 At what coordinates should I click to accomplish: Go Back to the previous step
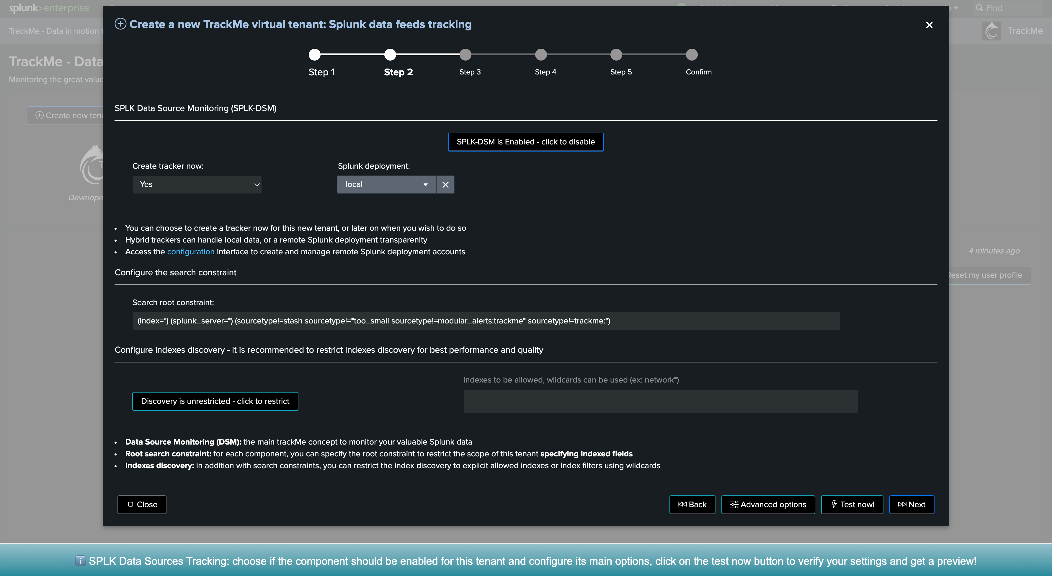point(692,505)
